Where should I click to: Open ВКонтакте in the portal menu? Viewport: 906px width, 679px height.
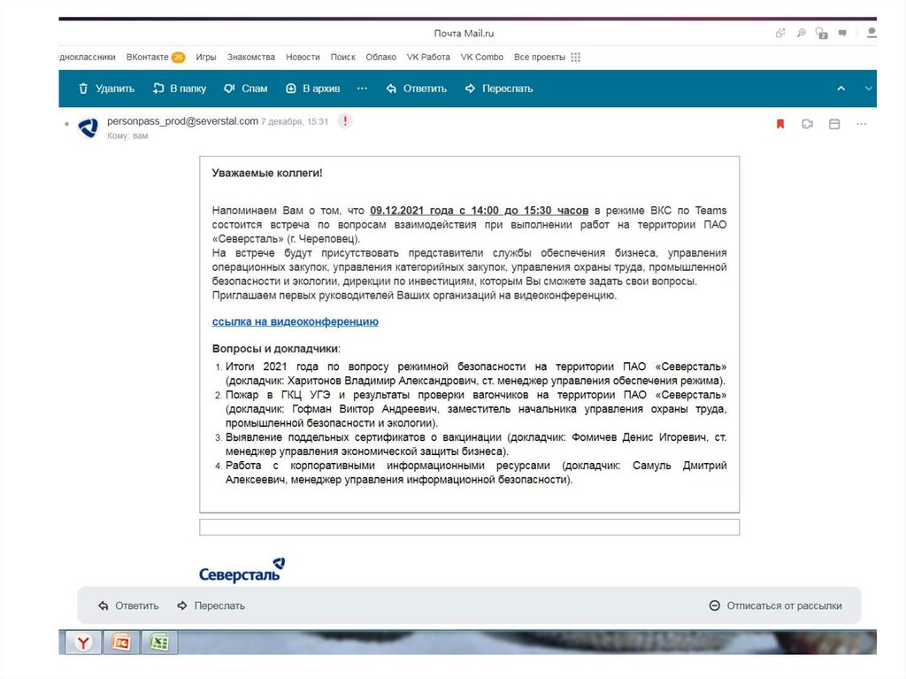[x=155, y=58]
